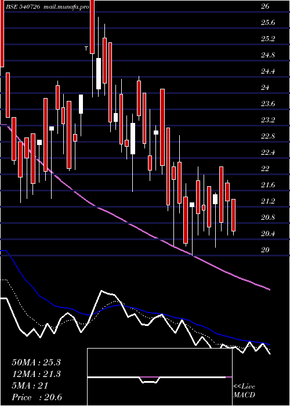Click the 24.4 price axis label
290x406 pixels.
[268, 71]
